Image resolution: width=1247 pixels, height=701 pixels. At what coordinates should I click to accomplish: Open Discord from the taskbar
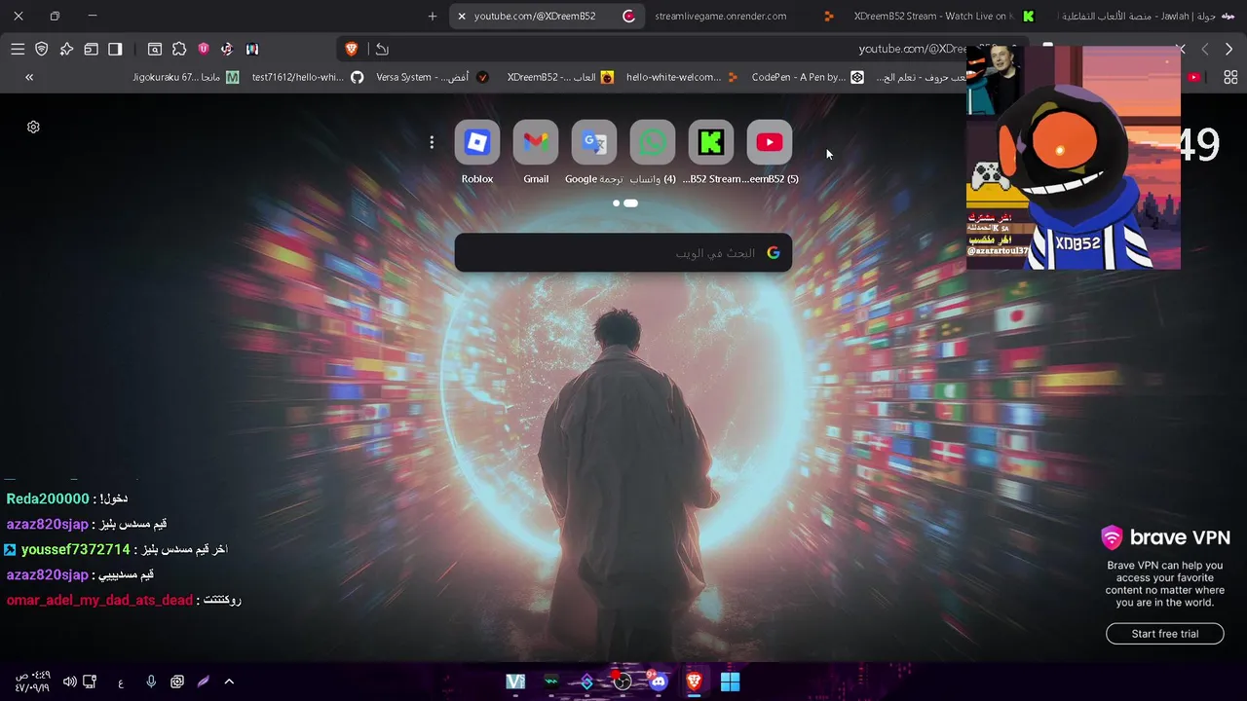tap(658, 682)
